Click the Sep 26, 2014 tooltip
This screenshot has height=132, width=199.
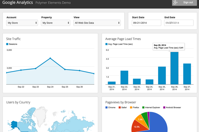(x=169, y=46)
